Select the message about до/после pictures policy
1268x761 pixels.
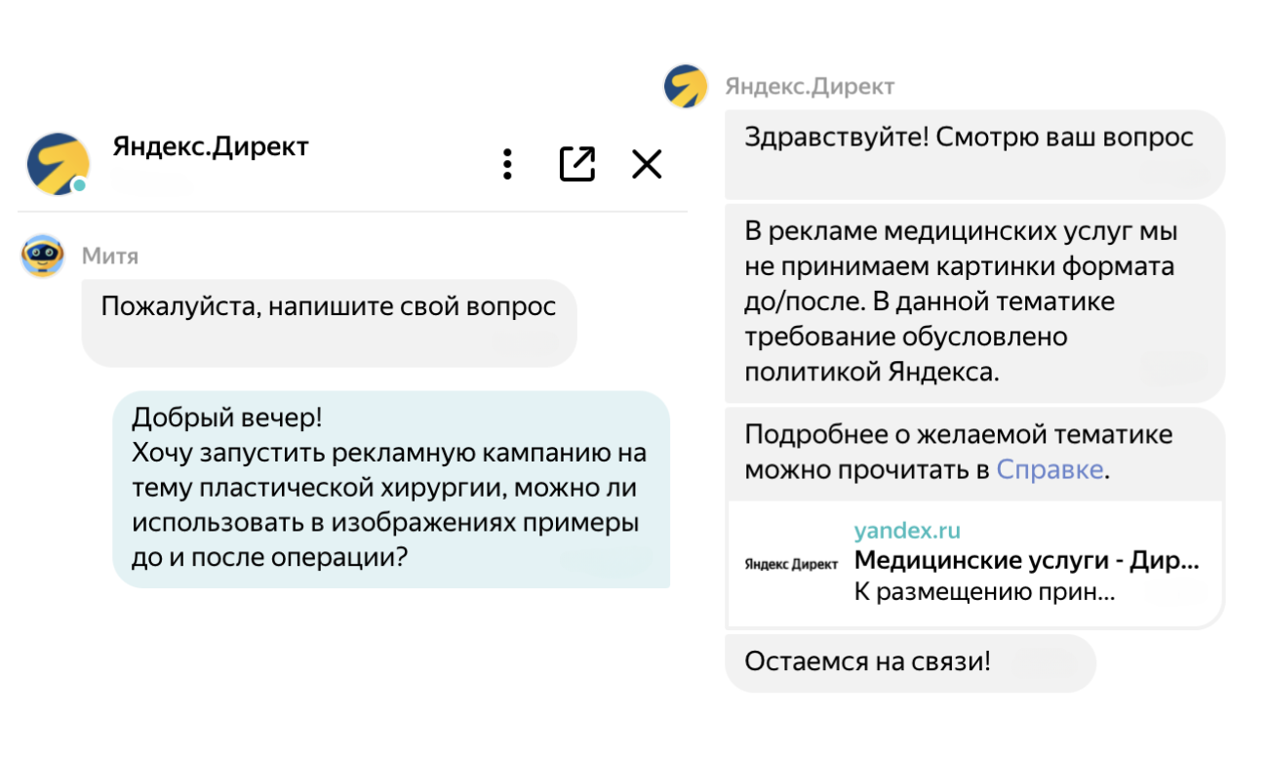[960, 301]
